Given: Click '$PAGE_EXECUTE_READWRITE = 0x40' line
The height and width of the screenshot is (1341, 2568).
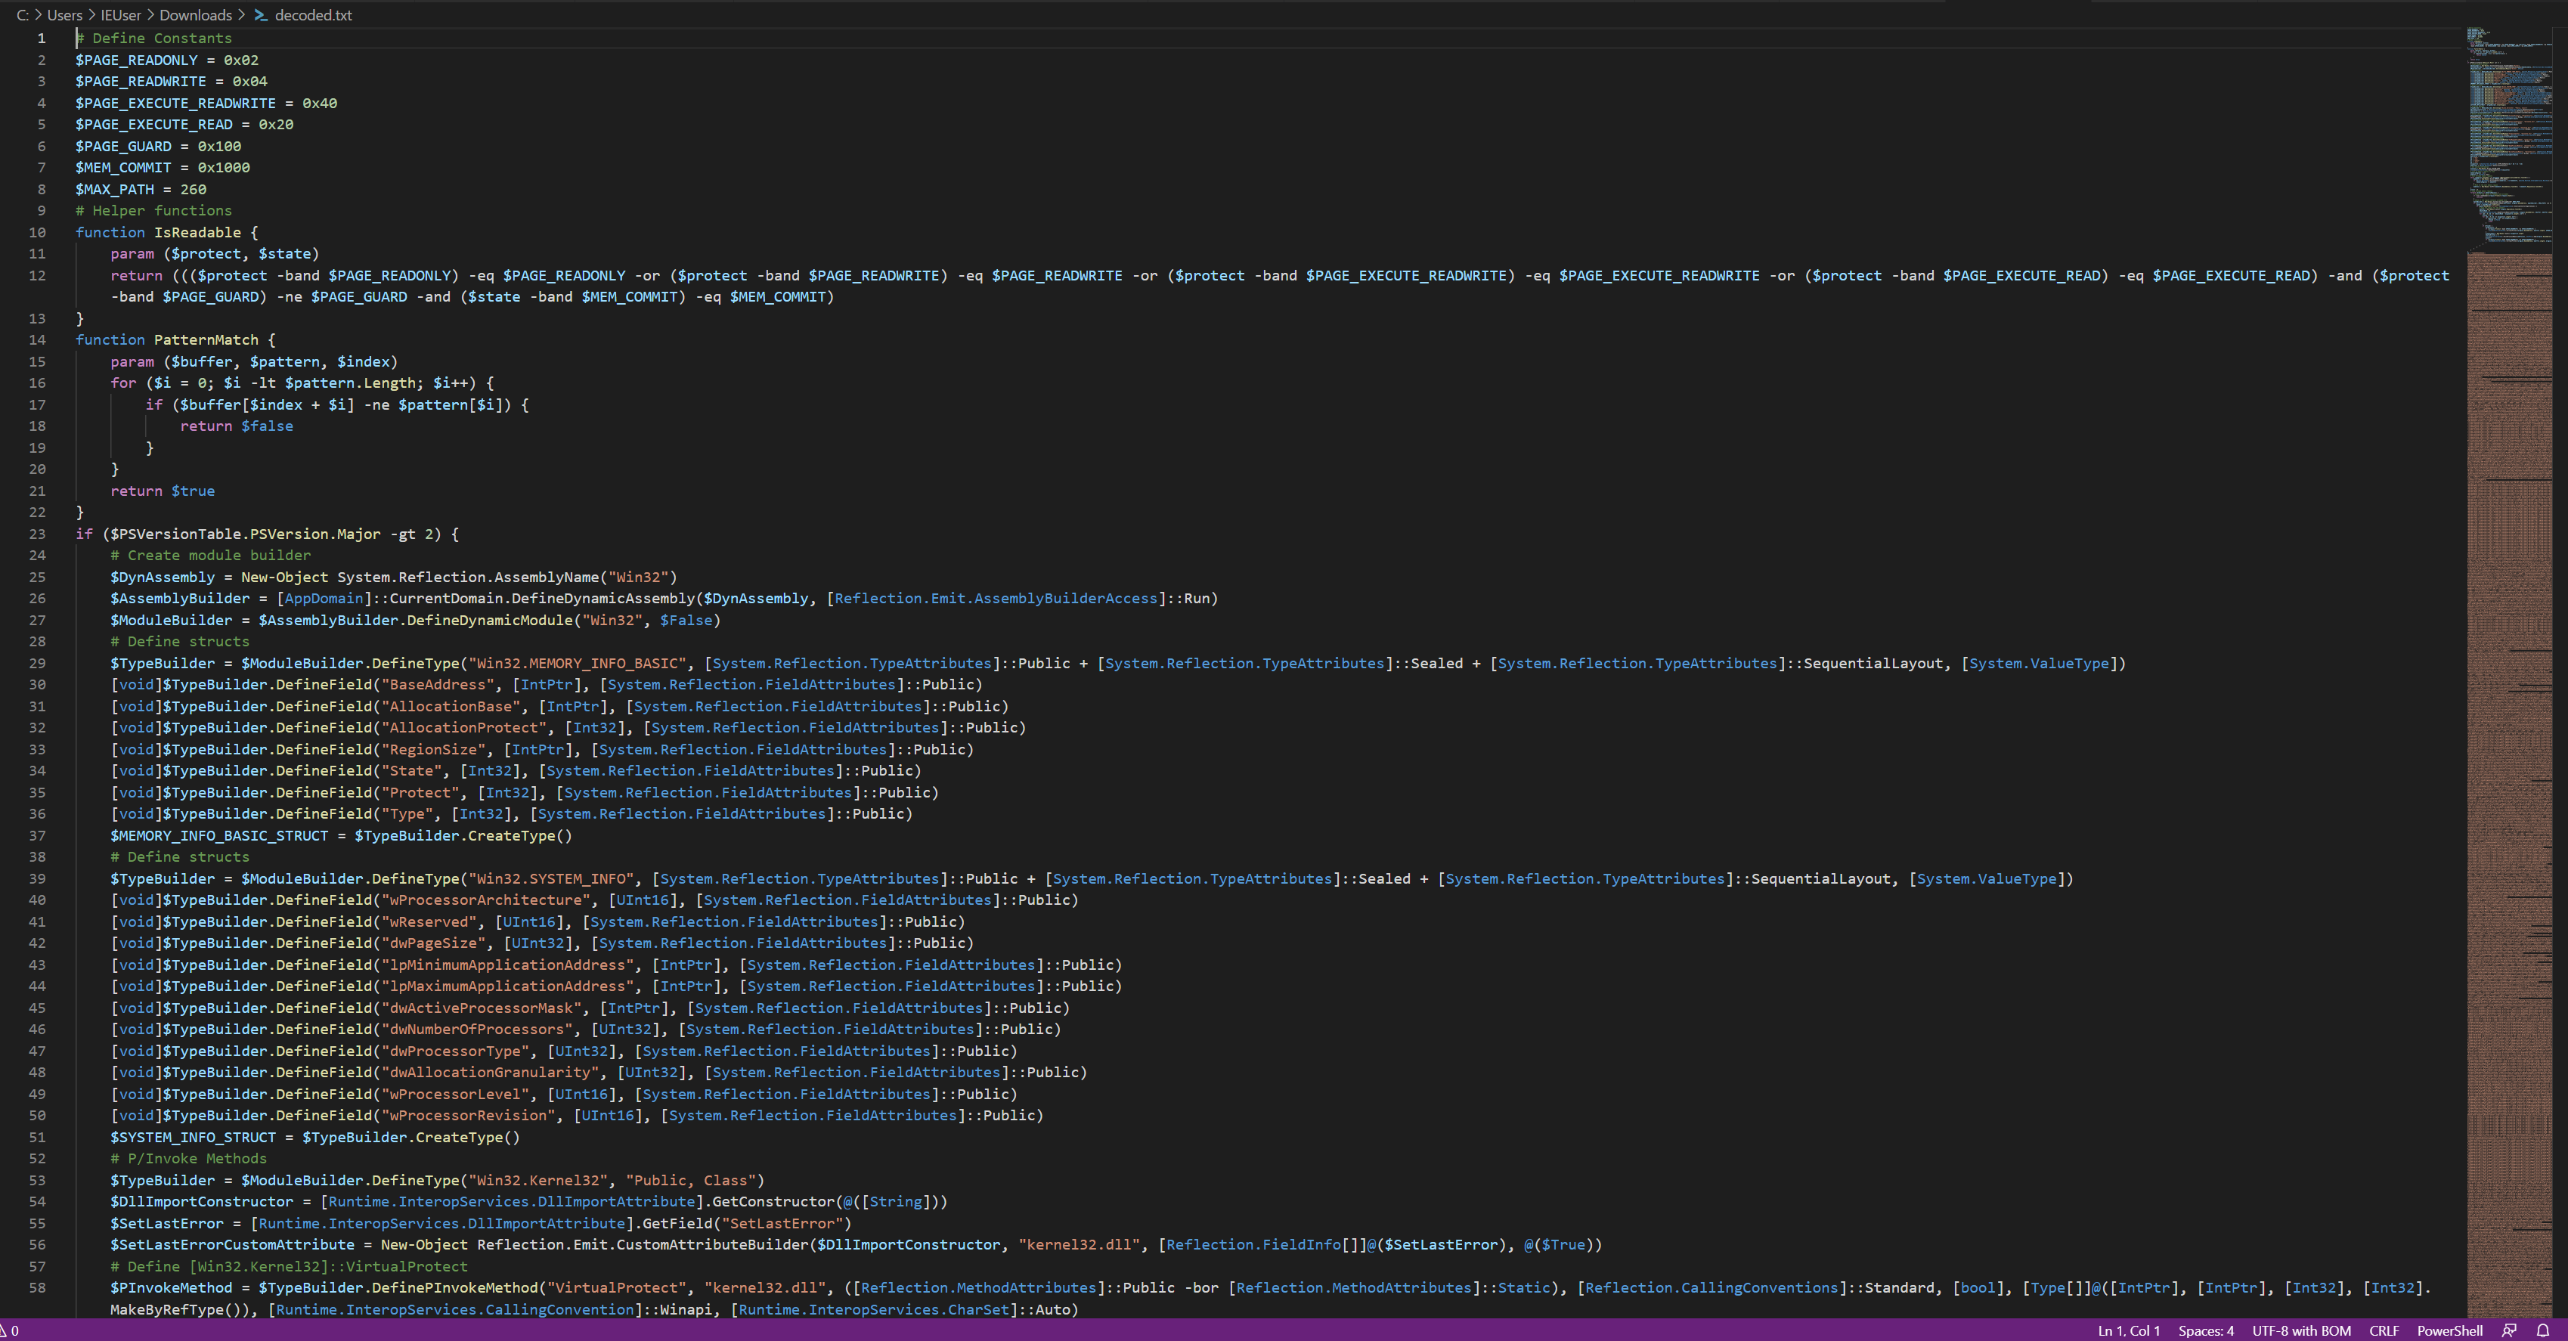Looking at the screenshot, I should pos(206,103).
